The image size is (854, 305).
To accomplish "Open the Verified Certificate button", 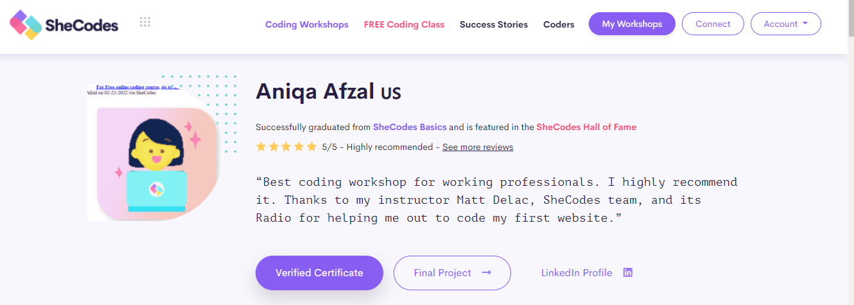I will point(319,273).
